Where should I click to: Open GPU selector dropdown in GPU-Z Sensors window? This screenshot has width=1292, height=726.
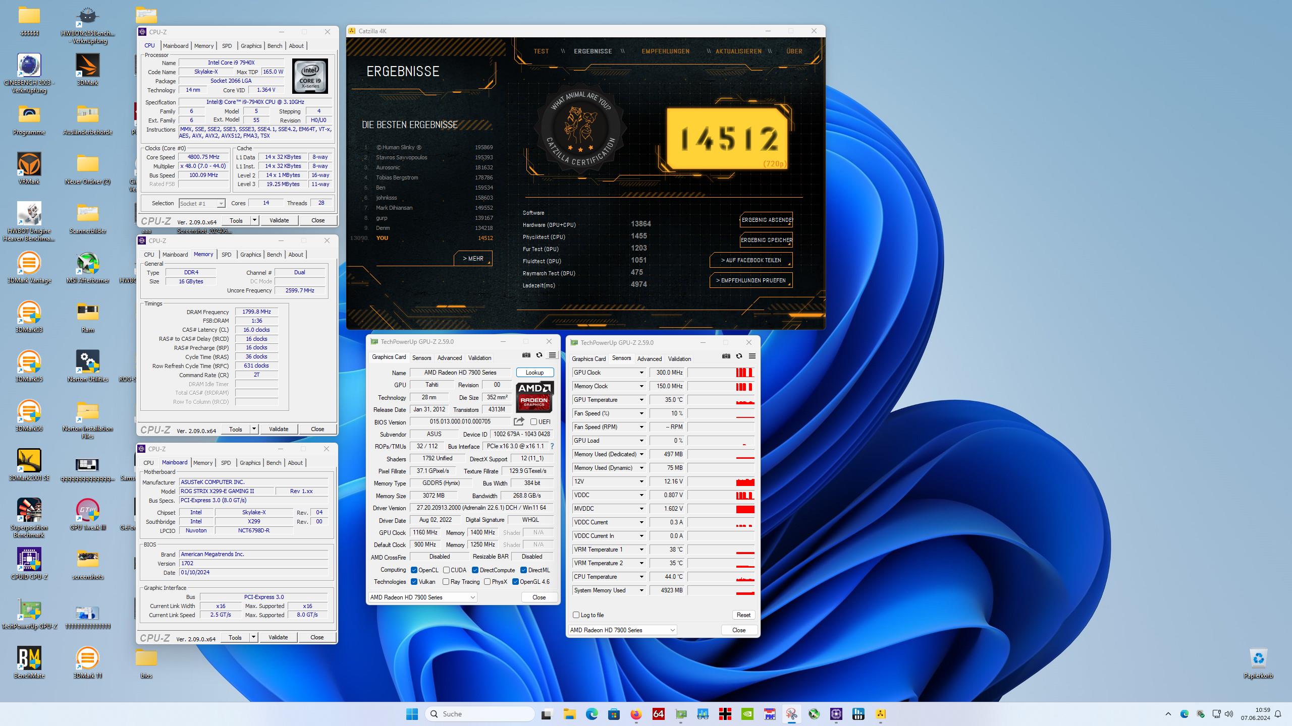coord(623,630)
